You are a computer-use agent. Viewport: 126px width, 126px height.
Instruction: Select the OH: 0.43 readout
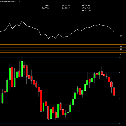click(x=86, y=8)
